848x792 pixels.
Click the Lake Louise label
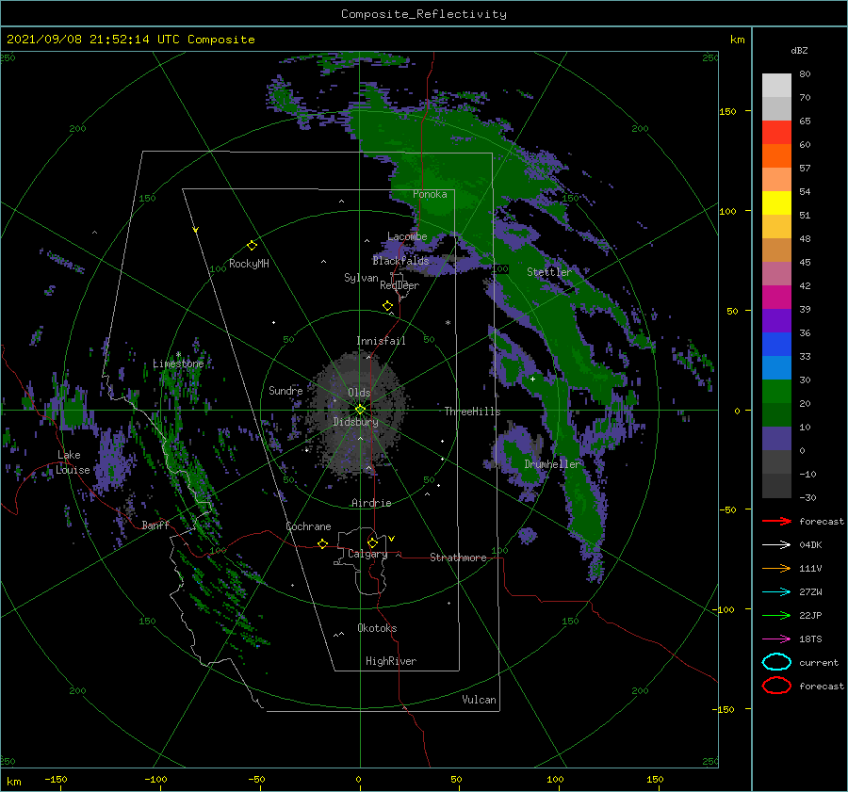(73, 462)
